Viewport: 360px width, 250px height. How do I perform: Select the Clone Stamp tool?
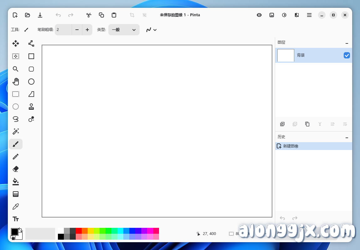(31, 107)
